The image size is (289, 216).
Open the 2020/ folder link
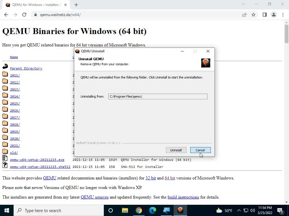pos(15,139)
